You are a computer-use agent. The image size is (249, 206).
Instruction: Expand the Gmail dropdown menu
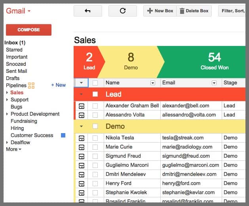pyautogui.click(x=29, y=11)
